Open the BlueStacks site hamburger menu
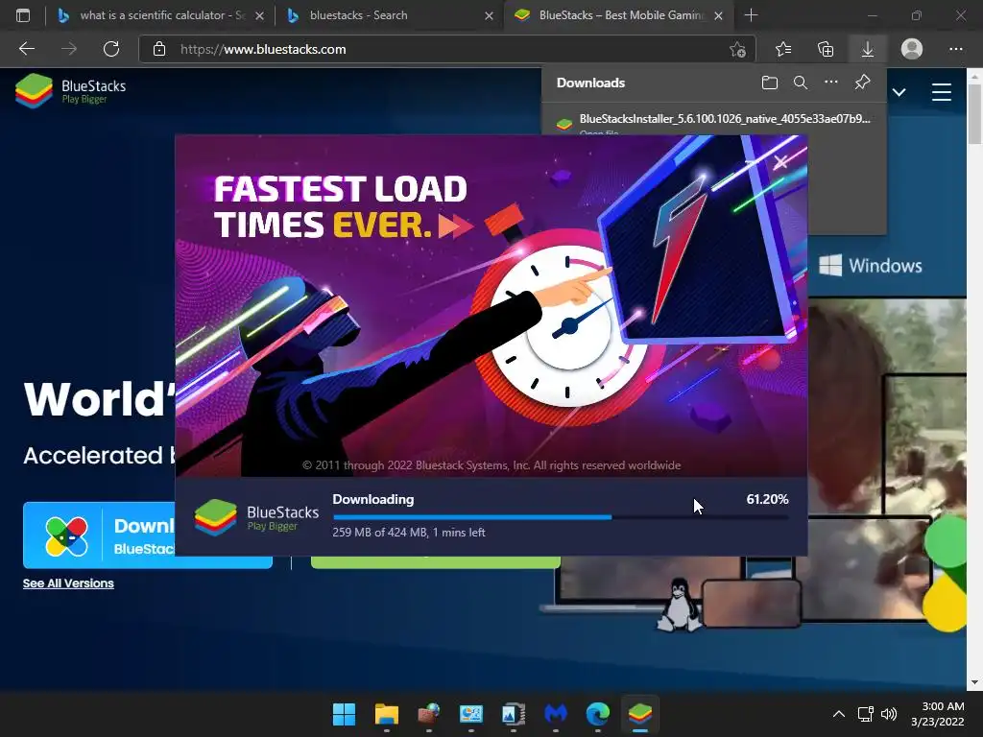The image size is (983, 737). point(942,92)
